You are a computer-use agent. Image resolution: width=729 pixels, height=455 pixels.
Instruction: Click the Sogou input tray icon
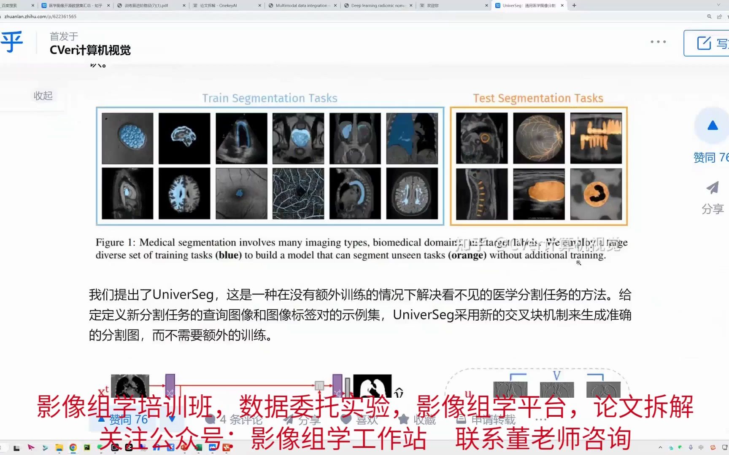pyautogui.click(x=713, y=447)
